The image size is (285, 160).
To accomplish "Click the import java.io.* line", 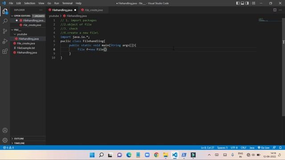I will point(75,37).
